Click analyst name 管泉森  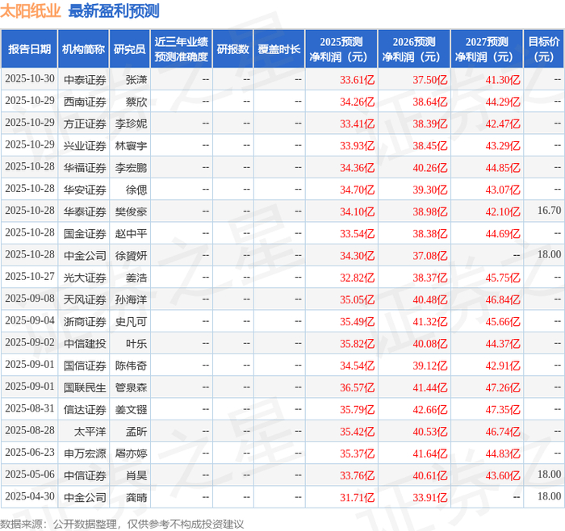point(131,387)
